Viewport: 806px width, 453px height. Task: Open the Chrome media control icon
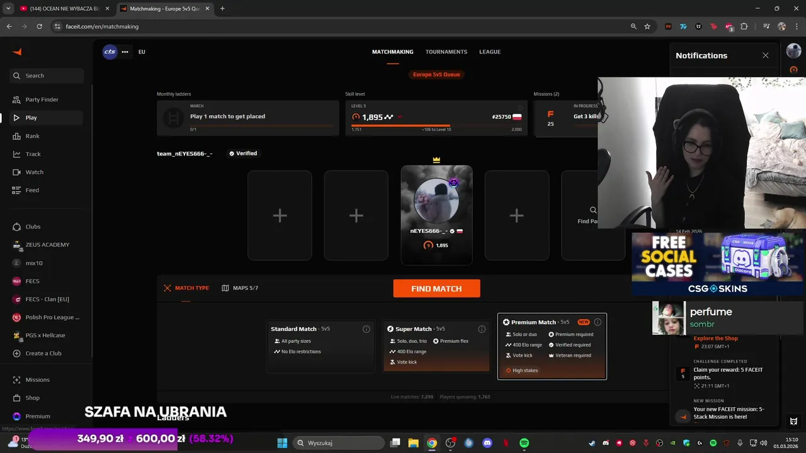[x=766, y=26]
